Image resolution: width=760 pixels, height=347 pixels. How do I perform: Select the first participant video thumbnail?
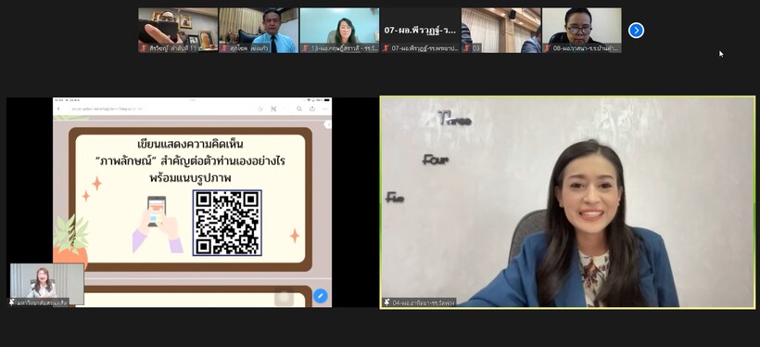pyautogui.click(x=178, y=30)
